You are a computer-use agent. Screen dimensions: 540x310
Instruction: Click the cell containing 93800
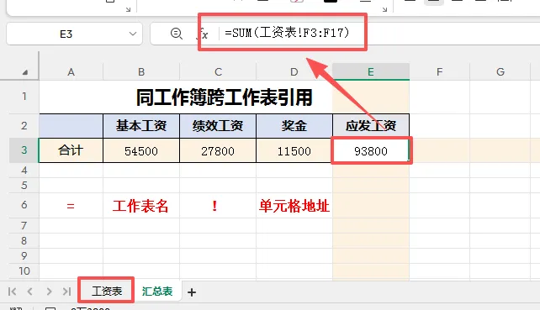click(371, 150)
